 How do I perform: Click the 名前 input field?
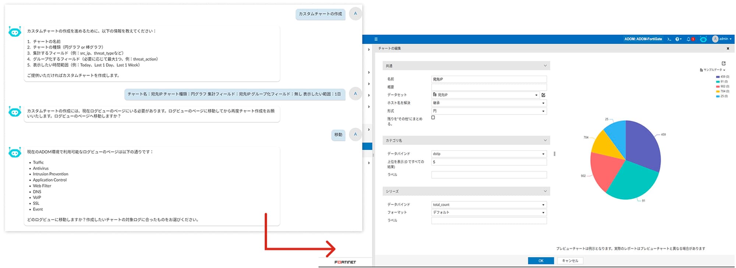[x=489, y=79]
